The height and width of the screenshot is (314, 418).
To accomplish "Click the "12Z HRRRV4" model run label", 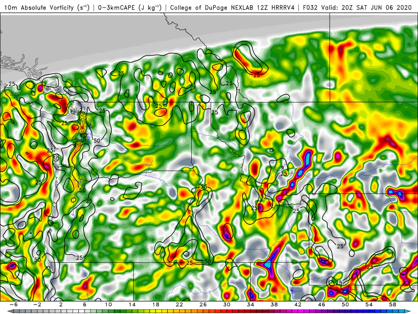I will (276, 8).
